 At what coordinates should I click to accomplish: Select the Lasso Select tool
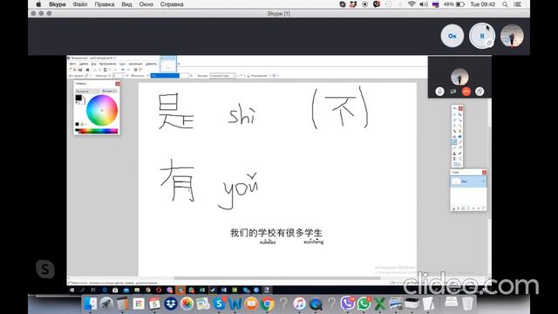click(x=454, y=120)
